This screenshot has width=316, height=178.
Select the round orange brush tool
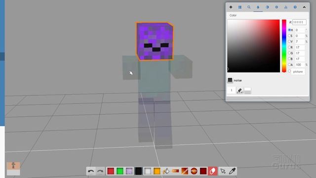coord(194,171)
